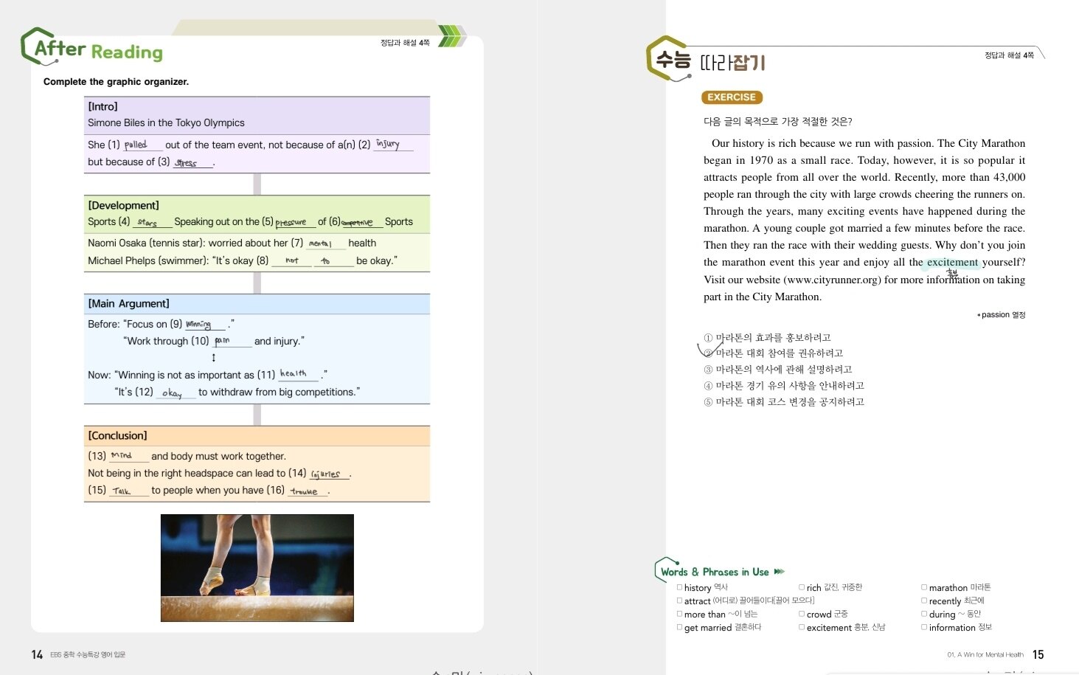Click the footnote *passion 열정
This screenshot has height=675, width=1079.
pos(1001,315)
